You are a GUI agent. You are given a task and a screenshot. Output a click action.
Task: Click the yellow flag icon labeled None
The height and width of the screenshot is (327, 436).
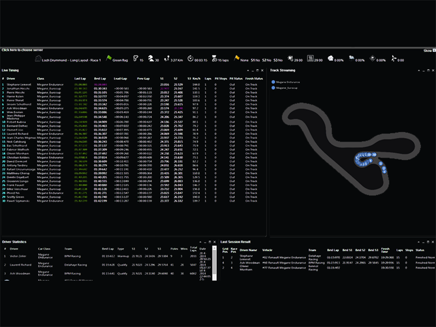[237, 60]
